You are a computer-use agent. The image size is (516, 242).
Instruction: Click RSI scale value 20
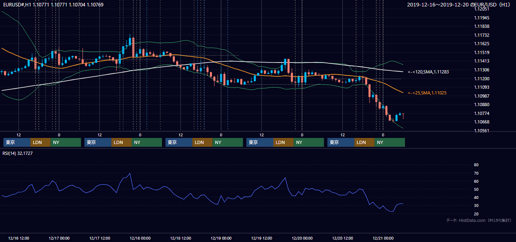tap(476, 214)
